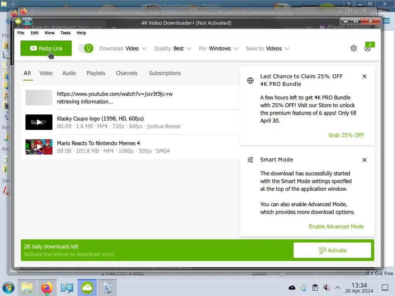
Task: Switch to the Video tab
Action: pyautogui.click(x=46, y=73)
